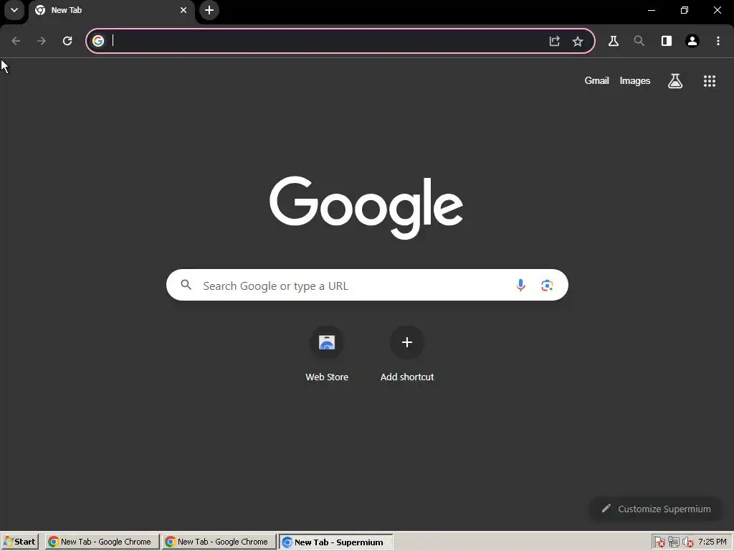Start voice search with the microphone
734x551 pixels.
[520, 285]
